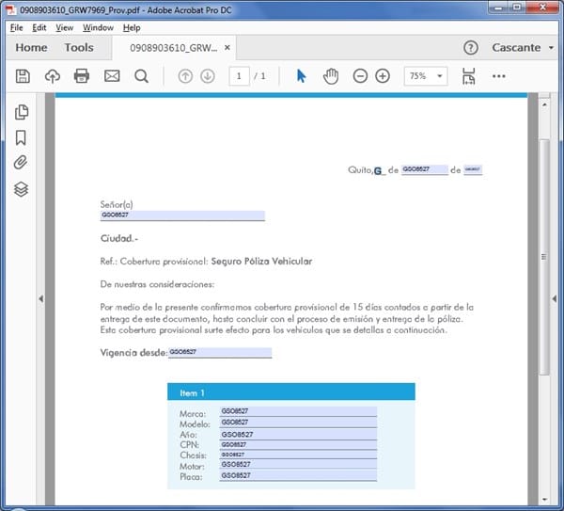564x511 pixels.
Task: Open the search magnifier tool
Action: click(141, 76)
